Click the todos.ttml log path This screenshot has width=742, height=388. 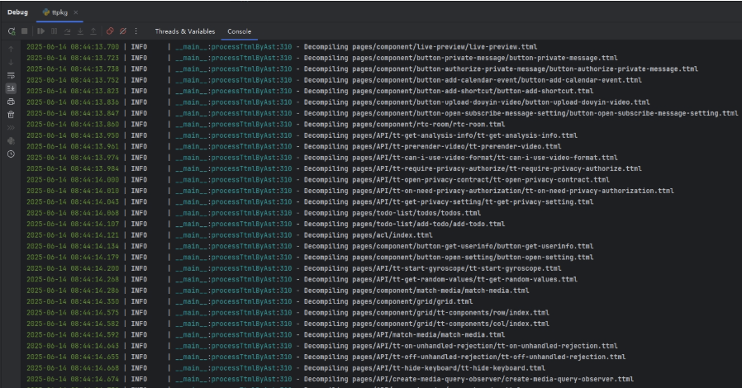(x=416, y=213)
